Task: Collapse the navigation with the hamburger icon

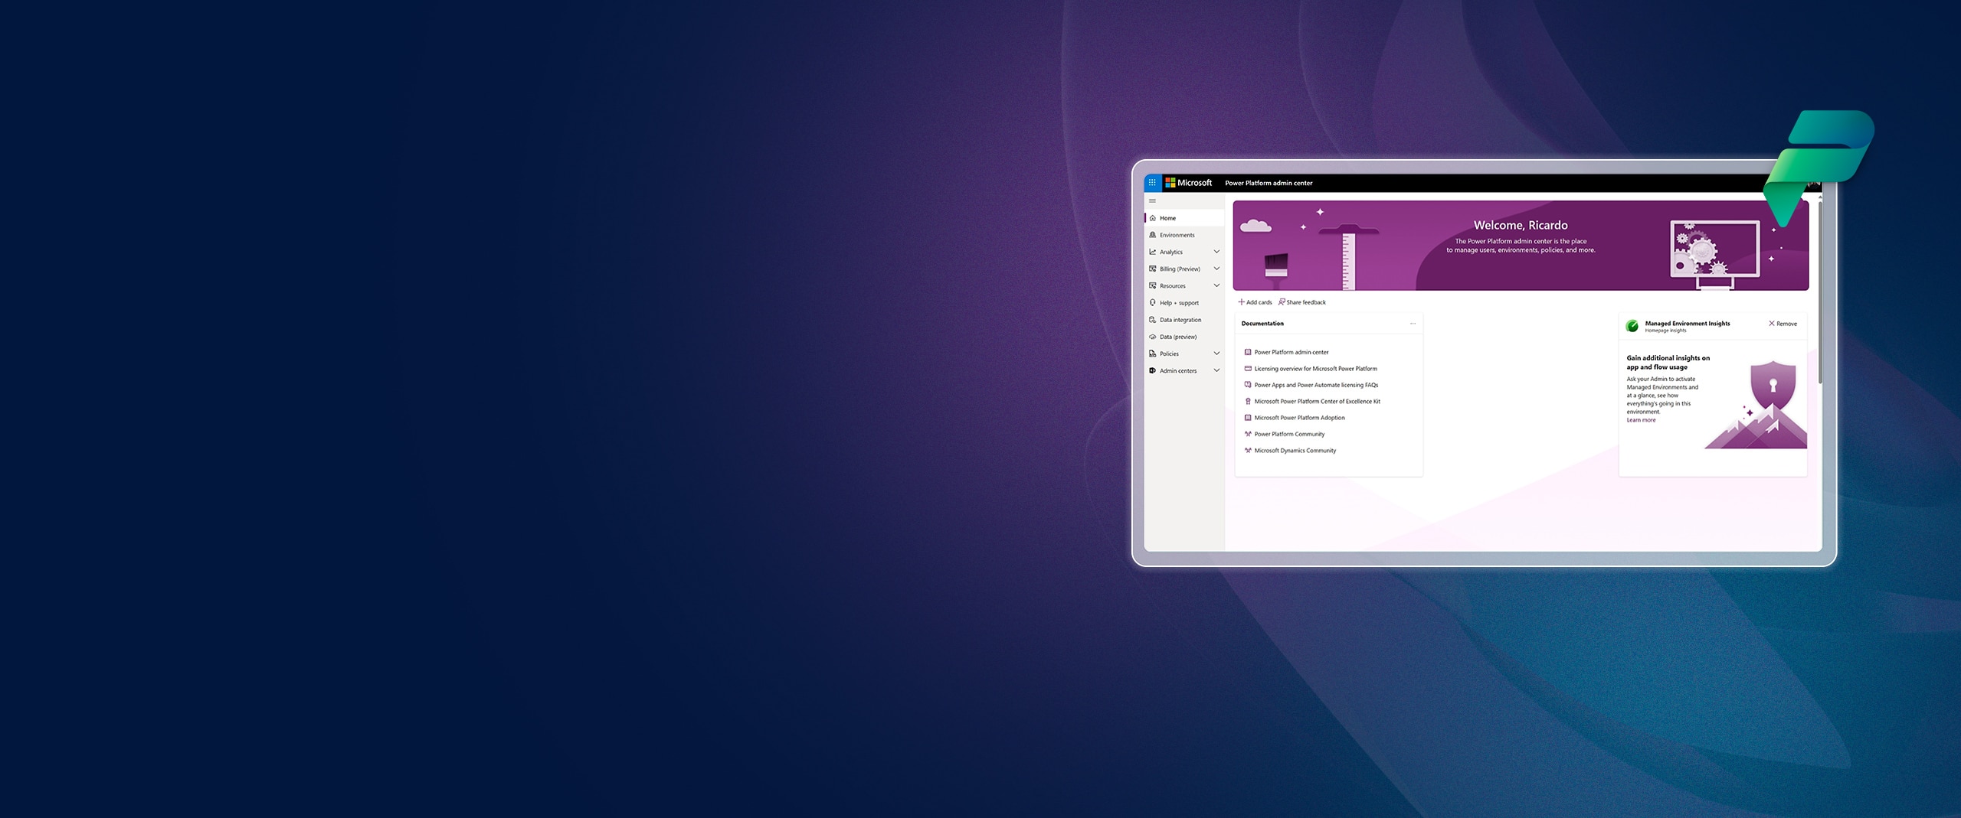Action: tap(1152, 201)
